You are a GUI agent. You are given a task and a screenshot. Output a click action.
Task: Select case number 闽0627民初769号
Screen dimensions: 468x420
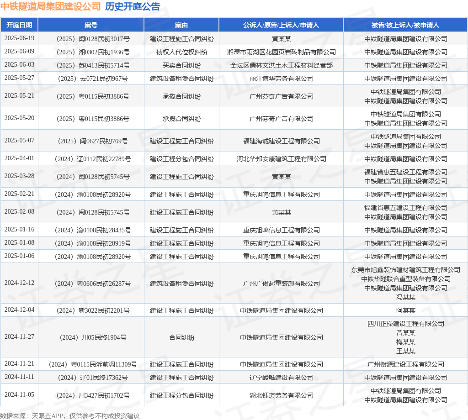[93, 141]
